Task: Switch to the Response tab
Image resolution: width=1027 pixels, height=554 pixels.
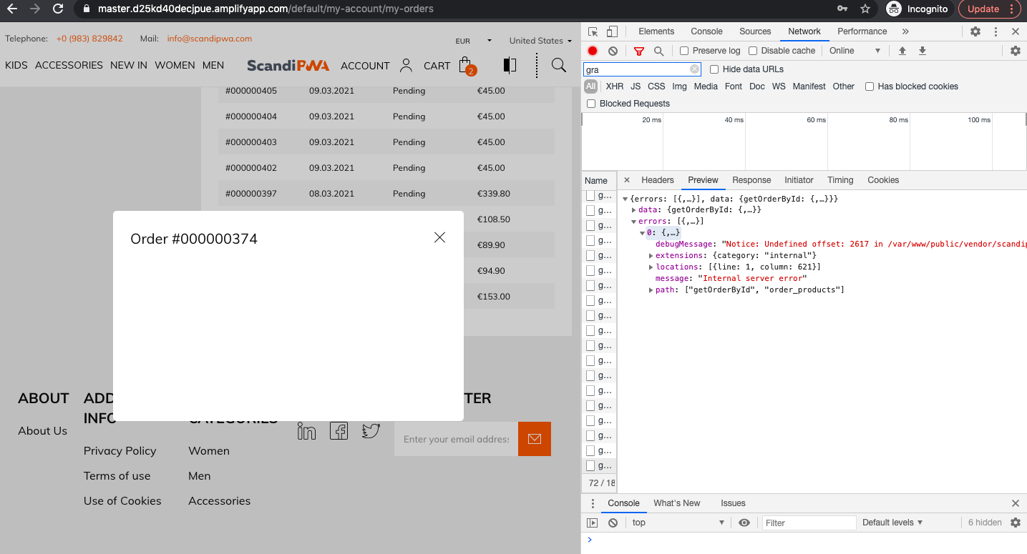Action: 751,180
